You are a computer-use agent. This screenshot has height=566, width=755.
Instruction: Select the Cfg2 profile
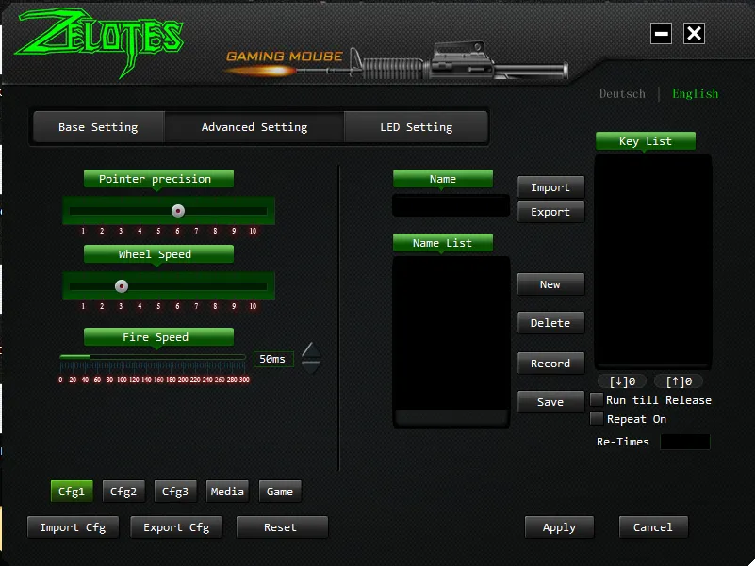[123, 492]
